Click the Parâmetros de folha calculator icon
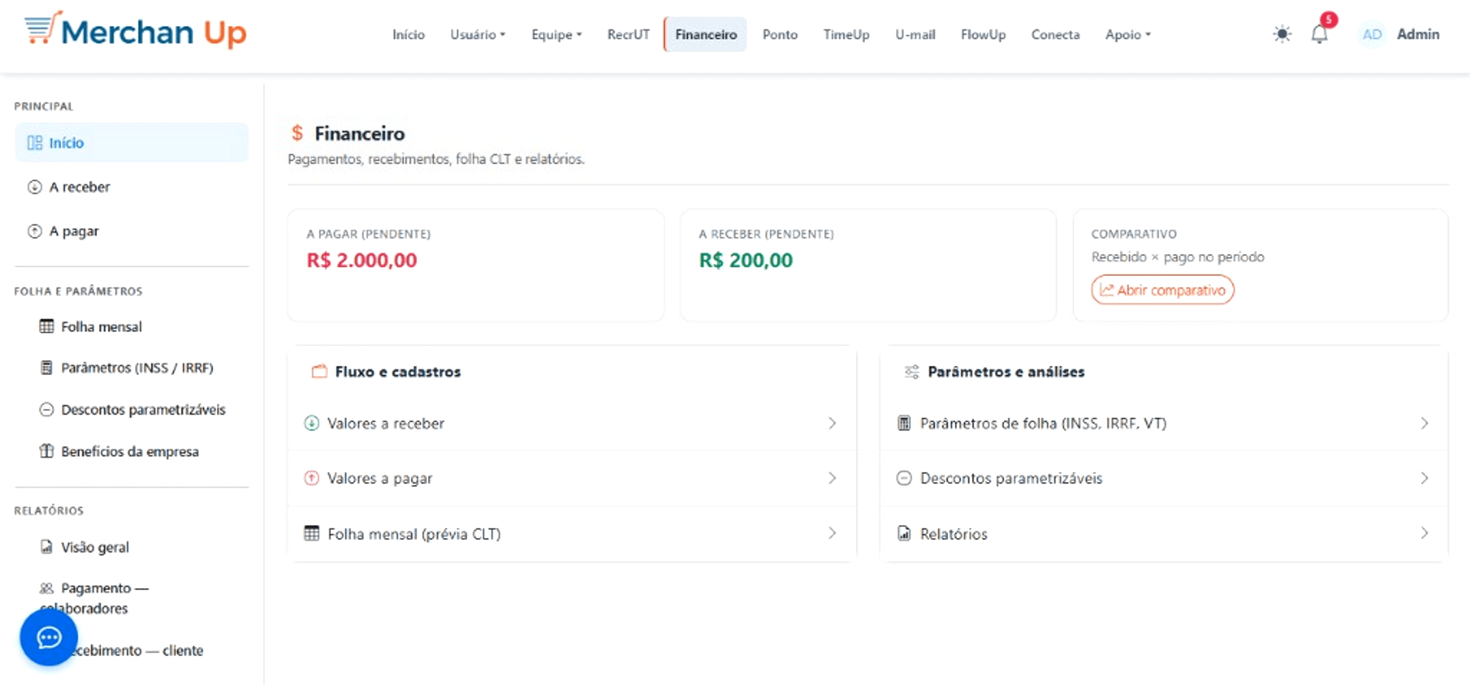 (x=904, y=423)
